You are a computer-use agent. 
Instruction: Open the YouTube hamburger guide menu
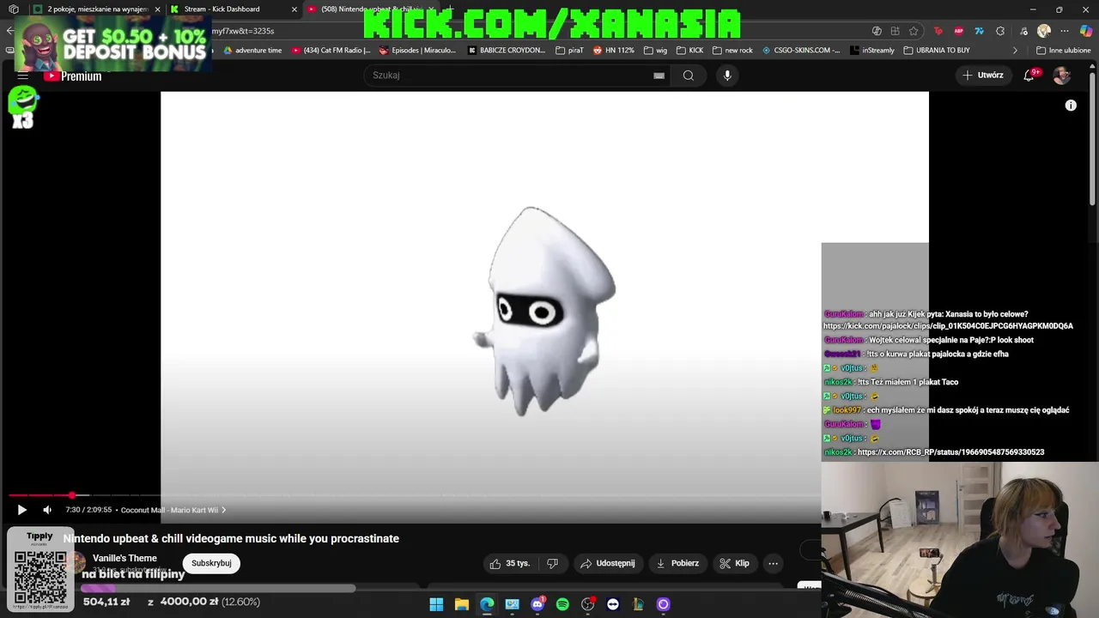22,76
